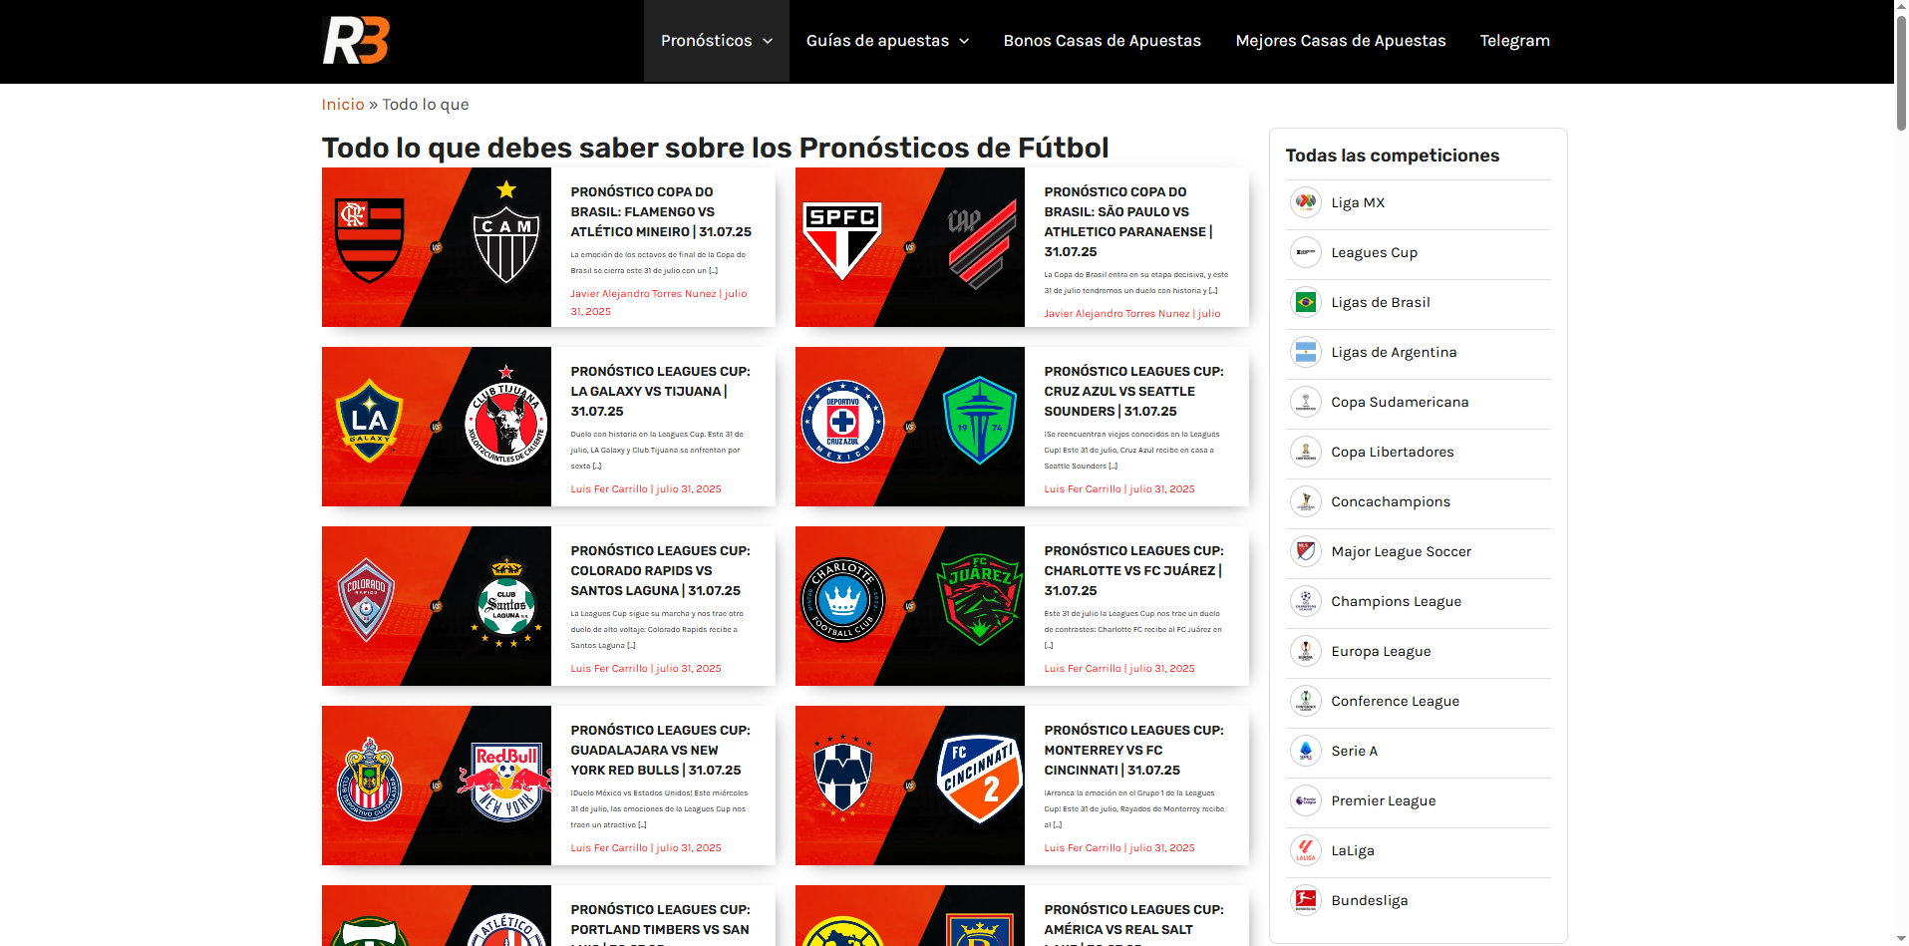
Task: Open LA Galaxy vs Tijuana thumbnail
Action: pyautogui.click(x=437, y=427)
